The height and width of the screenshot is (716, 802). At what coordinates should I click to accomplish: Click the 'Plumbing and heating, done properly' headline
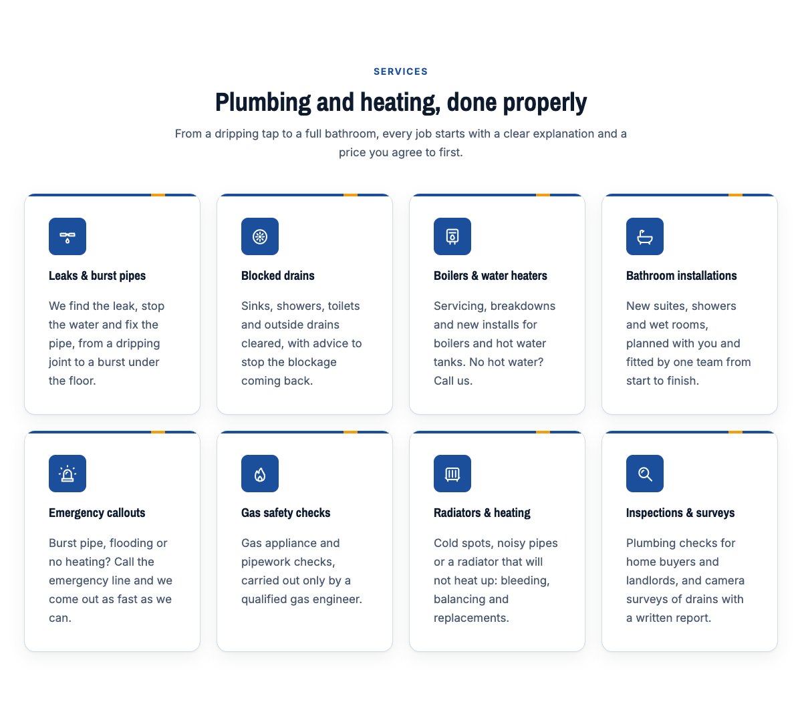(x=401, y=102)
